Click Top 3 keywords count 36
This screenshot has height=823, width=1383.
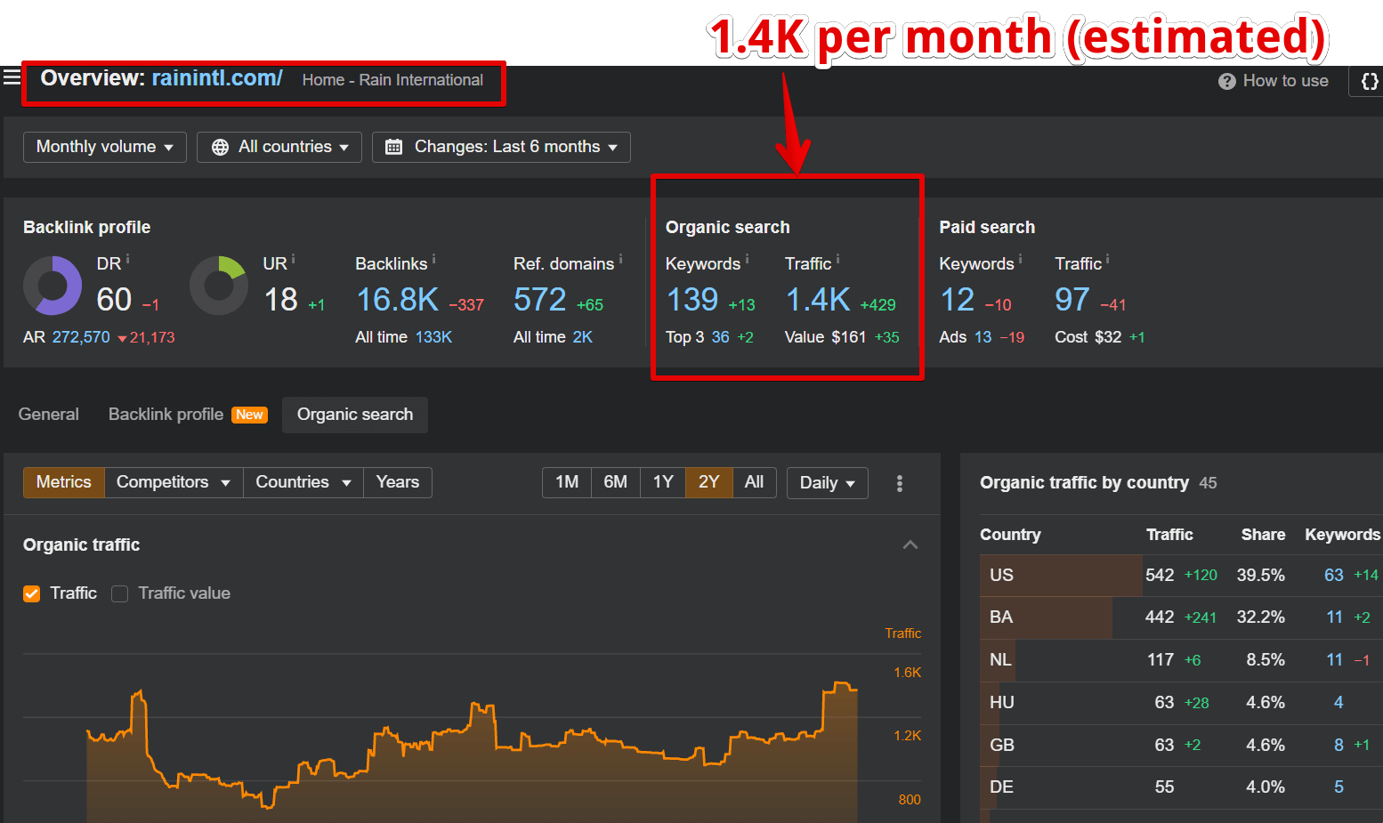(x=721, y=337)
